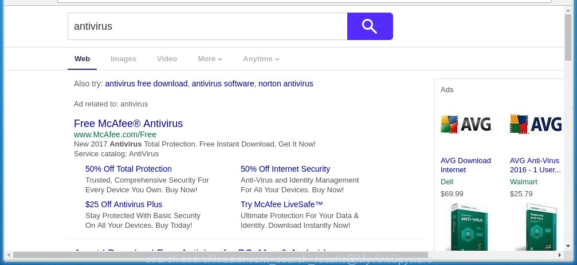This screenshot has height=265, width=577.
Task: Click the $69.99 price
Action: (x=452, y=193)
